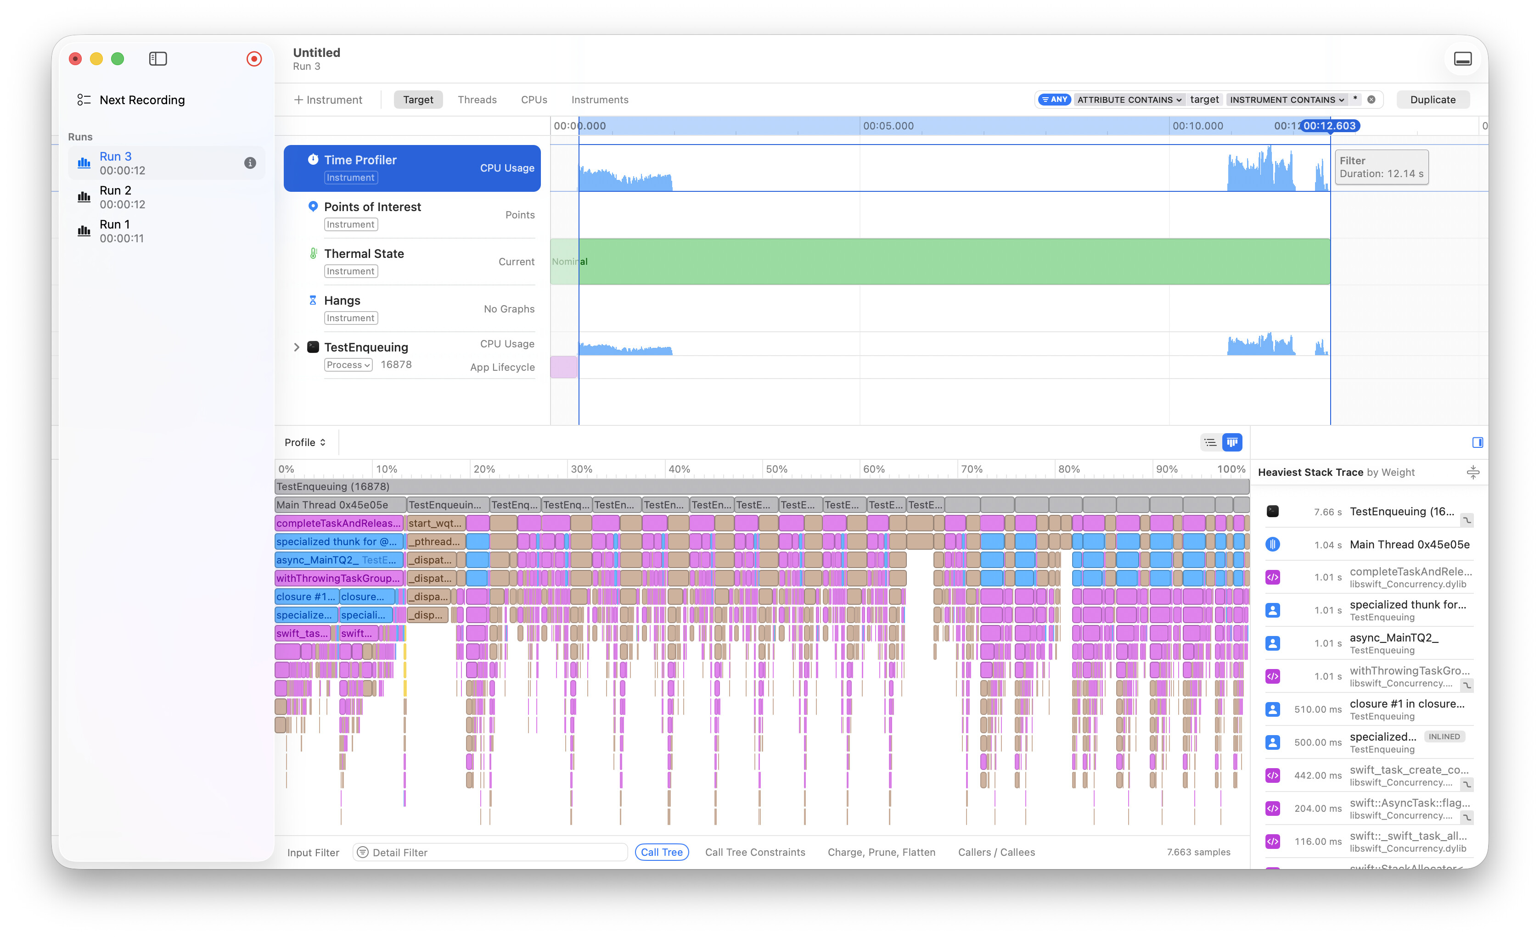The height and width of the screenshot is (937, 1540).
Task: Switch to the CPUs tab
Action: pyautogui.click(x=534, y=99)
